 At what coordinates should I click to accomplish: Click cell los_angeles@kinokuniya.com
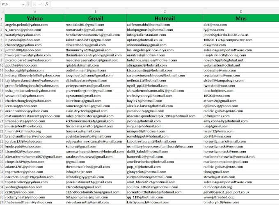coord(165,50)
